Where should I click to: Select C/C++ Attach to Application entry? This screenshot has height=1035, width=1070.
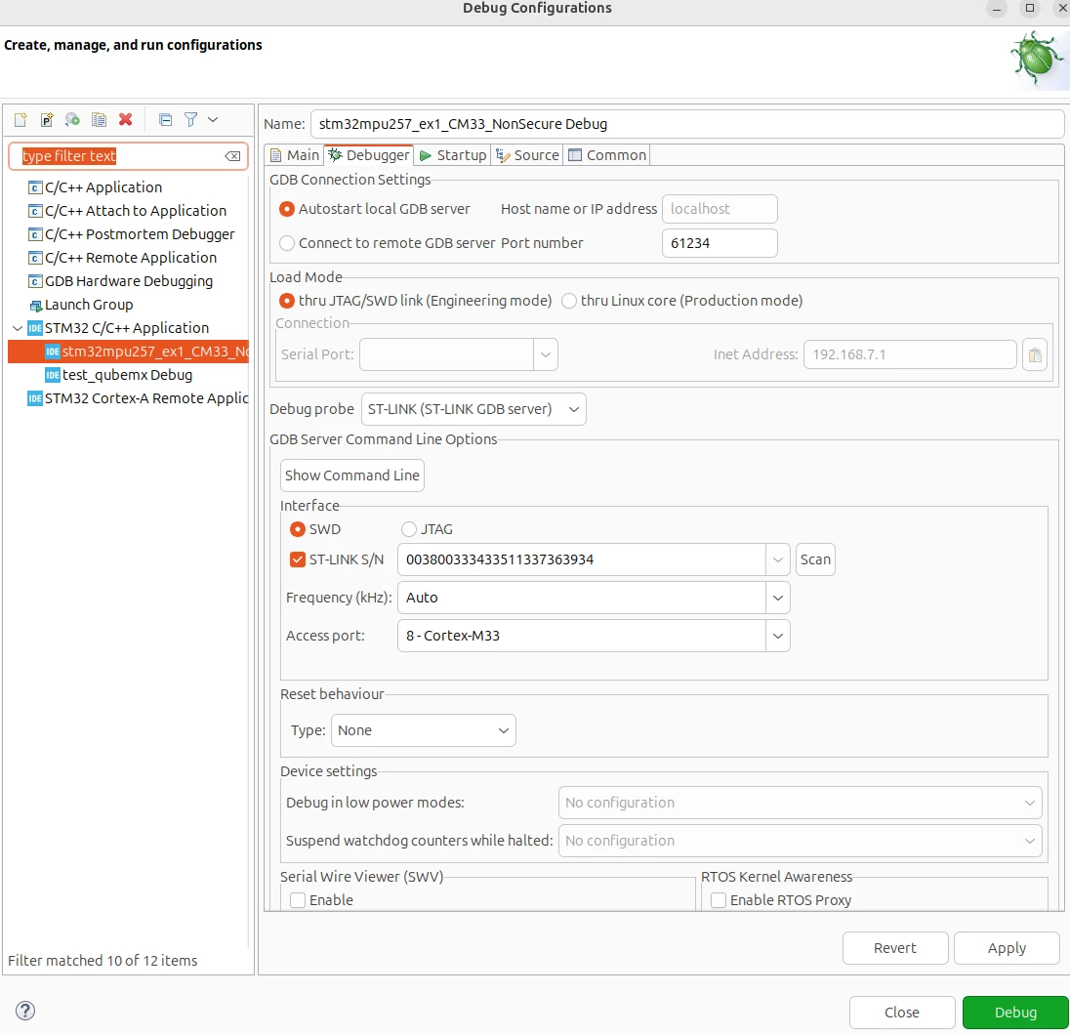(127, 211)
